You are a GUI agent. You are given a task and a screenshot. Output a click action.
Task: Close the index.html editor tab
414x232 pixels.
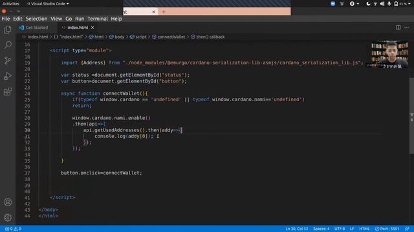pos(93,27)
